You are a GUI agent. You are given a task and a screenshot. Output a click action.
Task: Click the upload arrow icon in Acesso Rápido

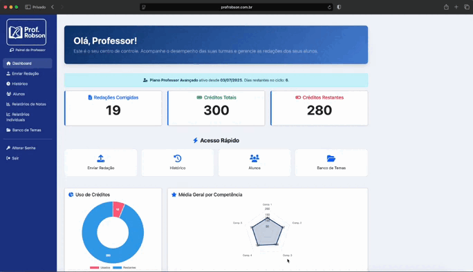point(101,159)
